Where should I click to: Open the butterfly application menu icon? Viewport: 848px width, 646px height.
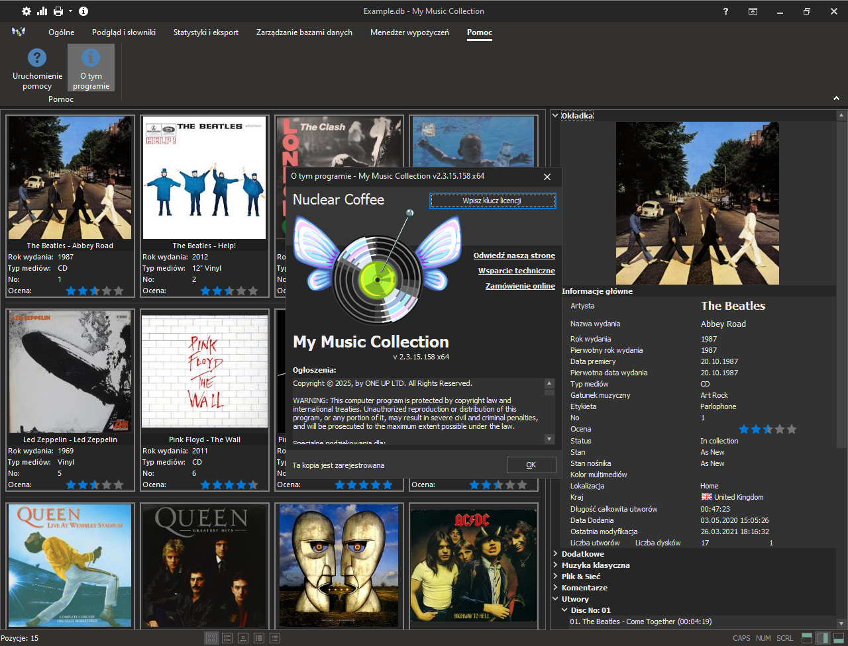tap(19, 32)
